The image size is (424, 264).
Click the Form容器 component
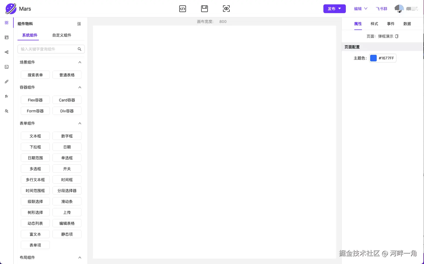tap(35, 111)
